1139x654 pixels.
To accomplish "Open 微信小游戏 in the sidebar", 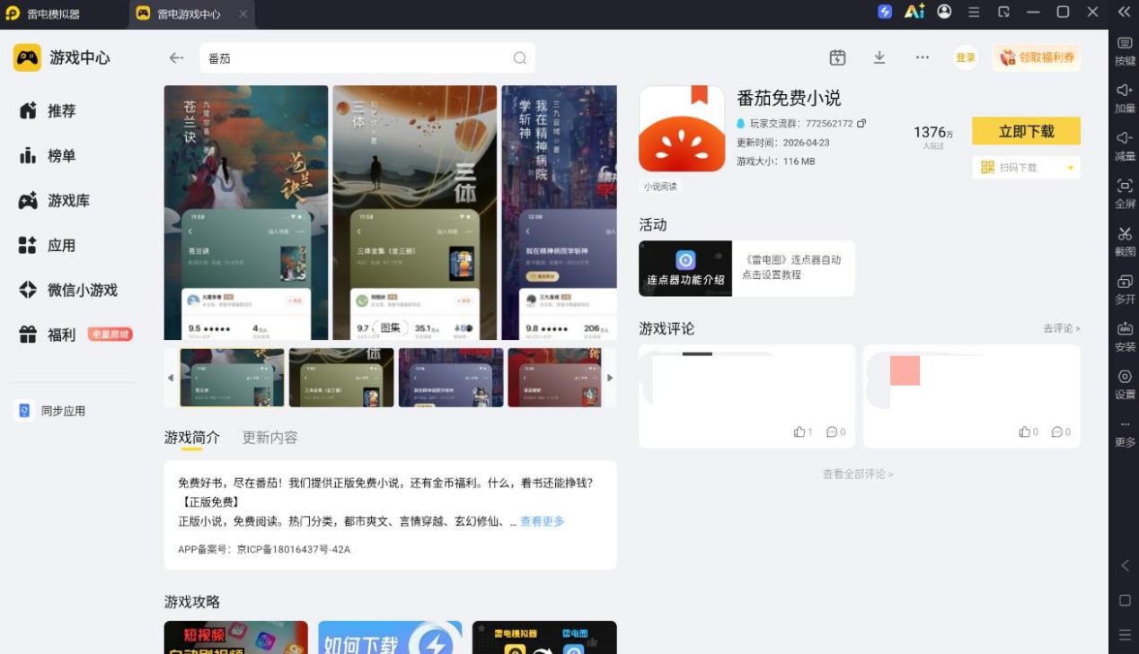I will [68, 290].
